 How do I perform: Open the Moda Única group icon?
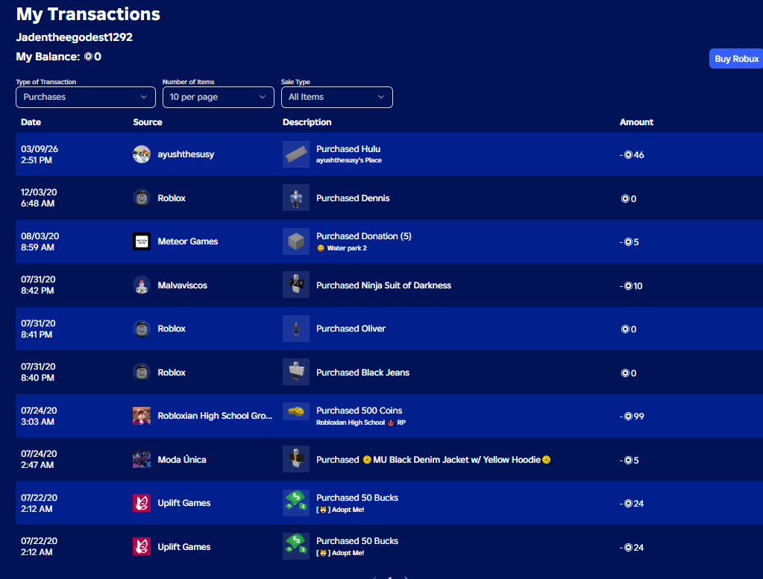tap(142, 460)
